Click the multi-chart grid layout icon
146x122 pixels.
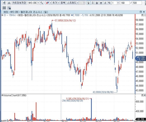tap(4, 8)
